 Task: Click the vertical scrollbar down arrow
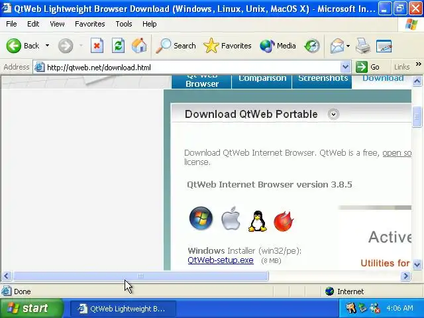click(x=417, y=264)
